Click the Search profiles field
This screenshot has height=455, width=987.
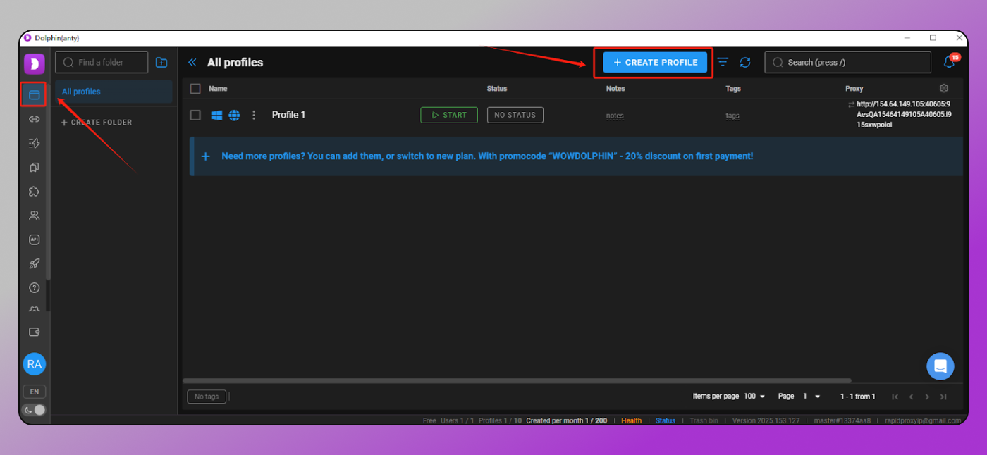pos(847,62)
